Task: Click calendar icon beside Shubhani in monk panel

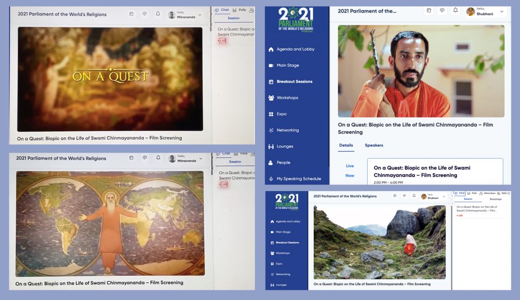Action: (429, 11)
